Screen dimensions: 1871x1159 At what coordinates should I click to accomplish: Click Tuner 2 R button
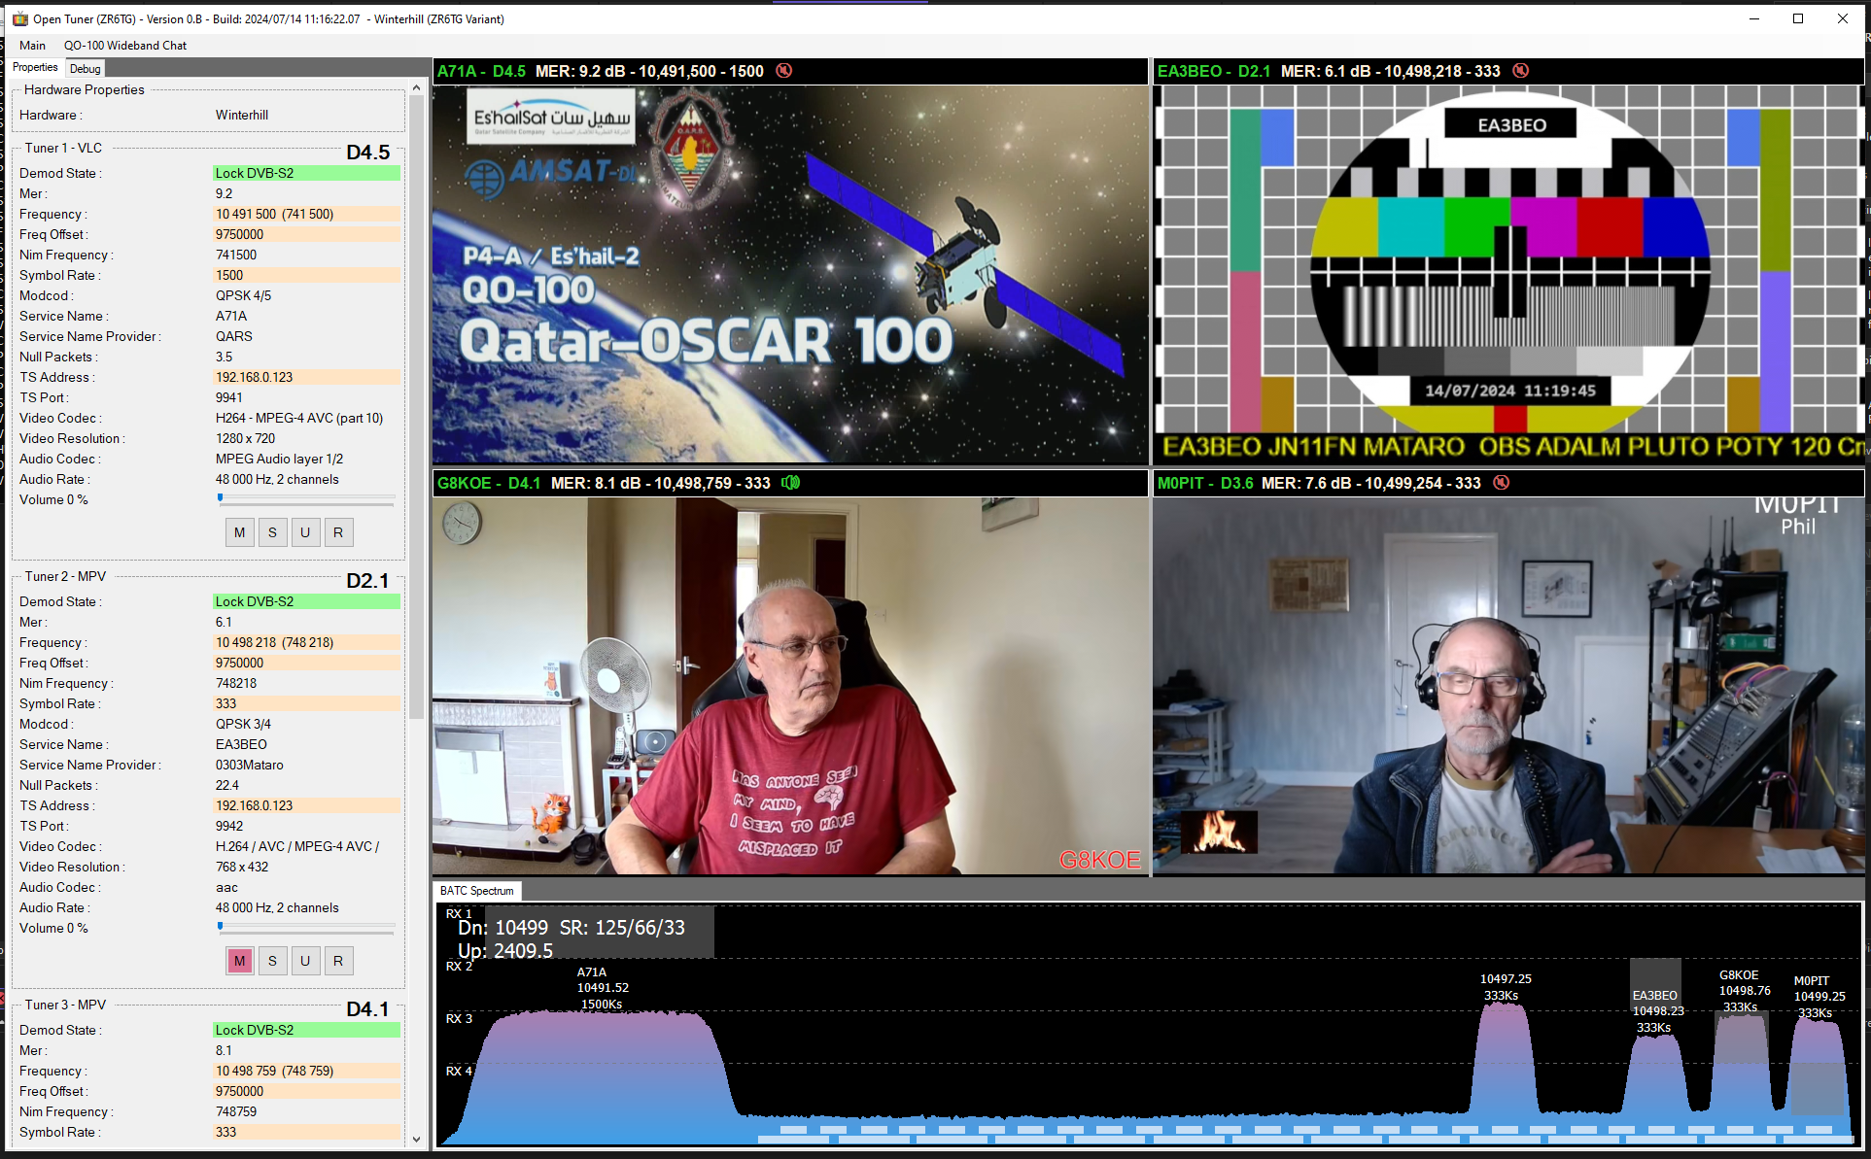[x=338, y=961]
